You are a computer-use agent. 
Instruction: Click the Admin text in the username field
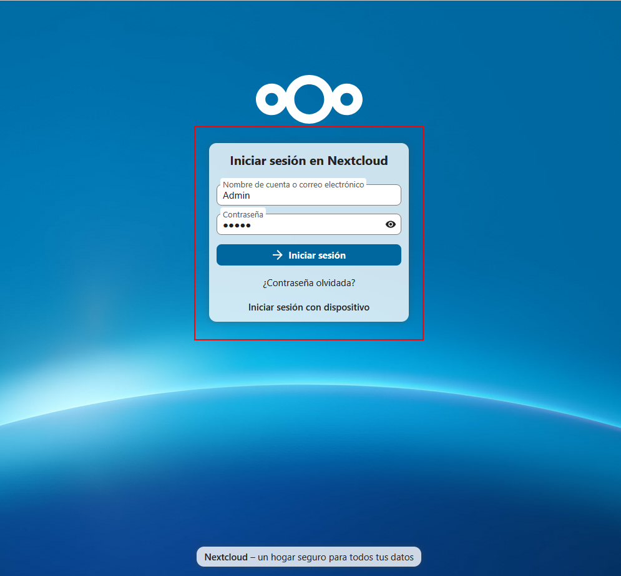coord(237,196)
